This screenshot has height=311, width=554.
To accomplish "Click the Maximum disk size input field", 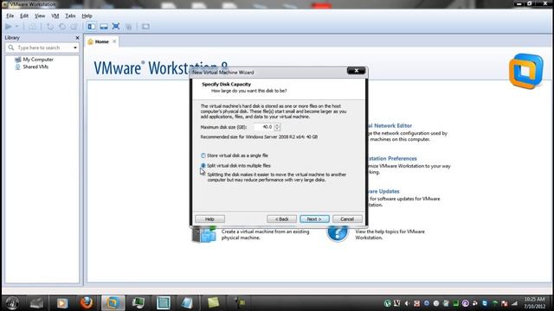I will pos(263,127).
